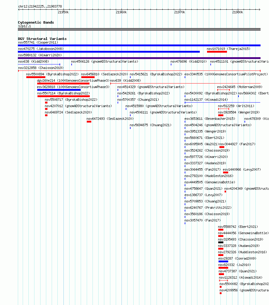269x305 pixels.
Task: Click the 21960k ruler position label
Action: [121, 12]
